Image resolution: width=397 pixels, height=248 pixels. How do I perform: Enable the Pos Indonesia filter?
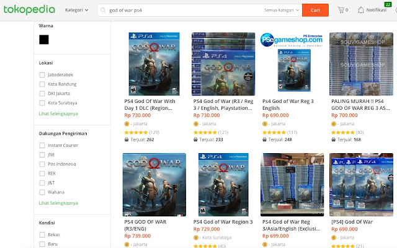pos(42,164)
